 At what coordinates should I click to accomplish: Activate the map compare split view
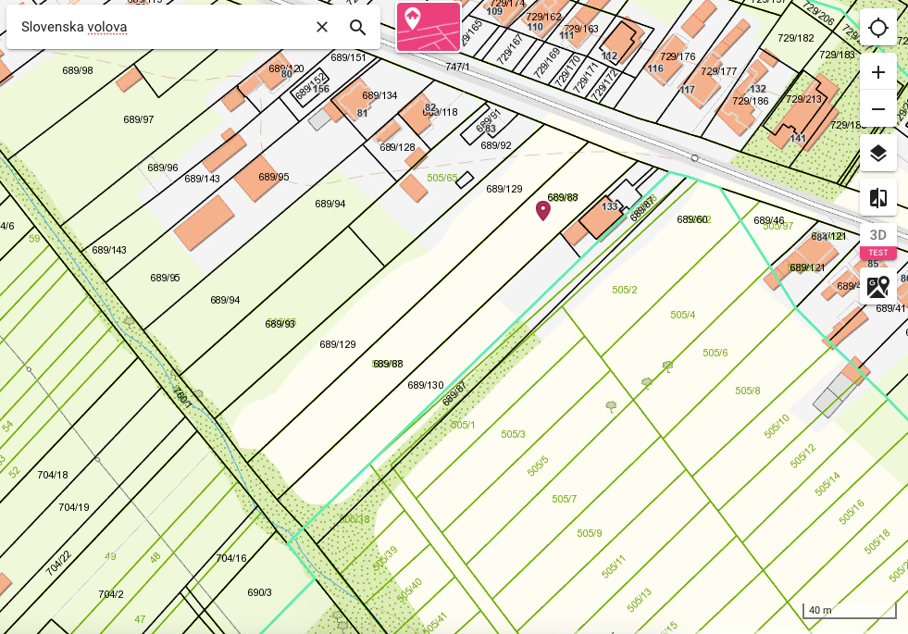878,198
